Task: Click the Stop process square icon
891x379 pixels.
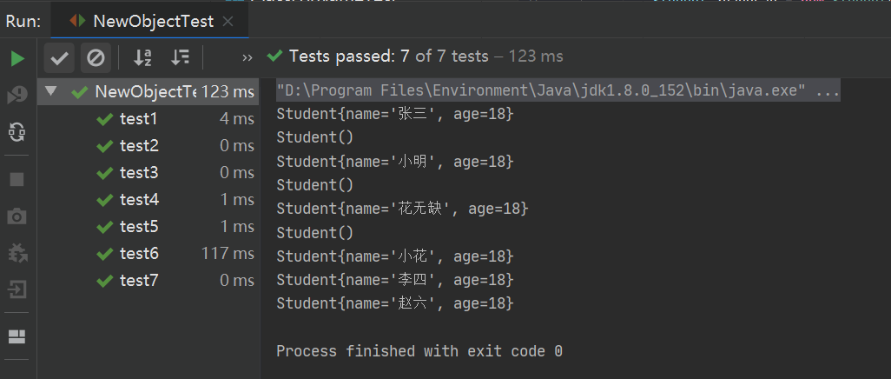Action: 17,179
